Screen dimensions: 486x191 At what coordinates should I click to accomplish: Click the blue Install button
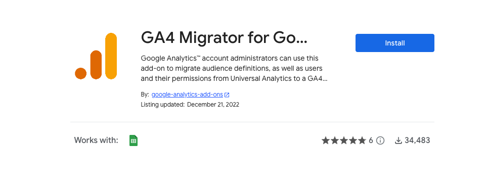[394, 43]
